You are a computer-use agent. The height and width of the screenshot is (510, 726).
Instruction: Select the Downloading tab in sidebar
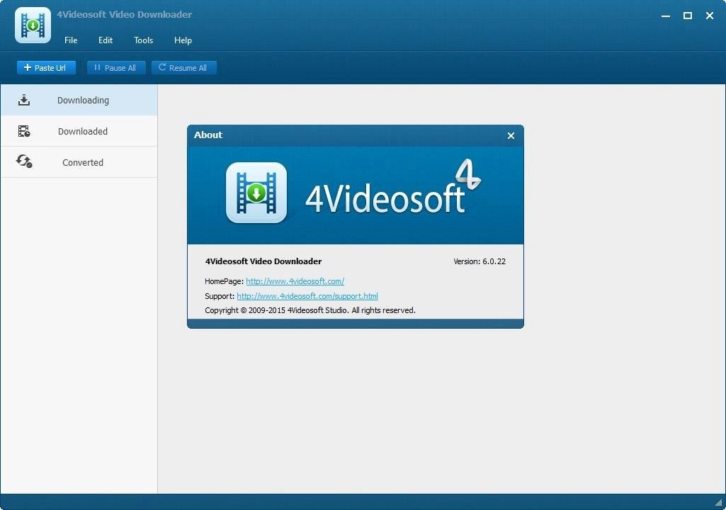(x=79, y=100)
